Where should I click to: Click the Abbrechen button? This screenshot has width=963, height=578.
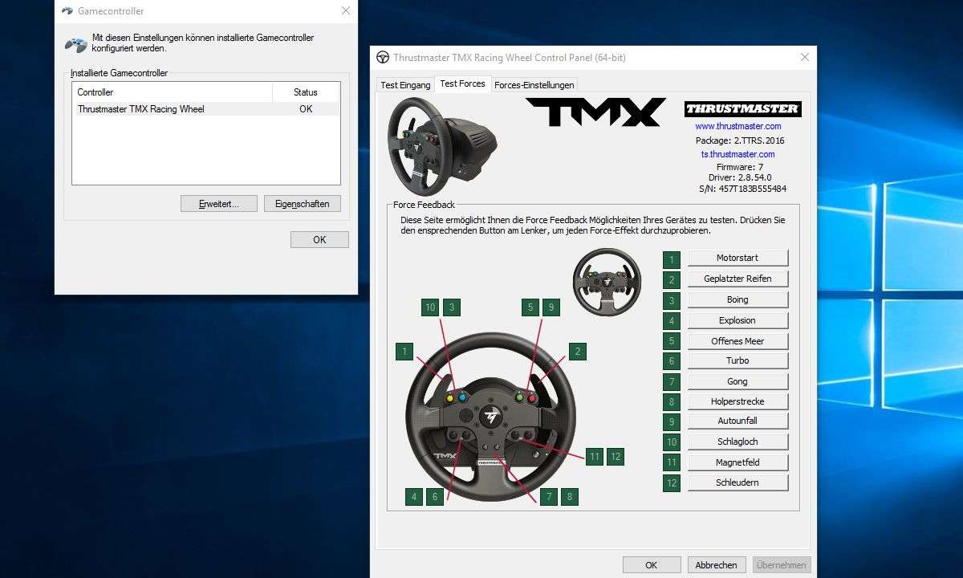click(x=717, y=565)
